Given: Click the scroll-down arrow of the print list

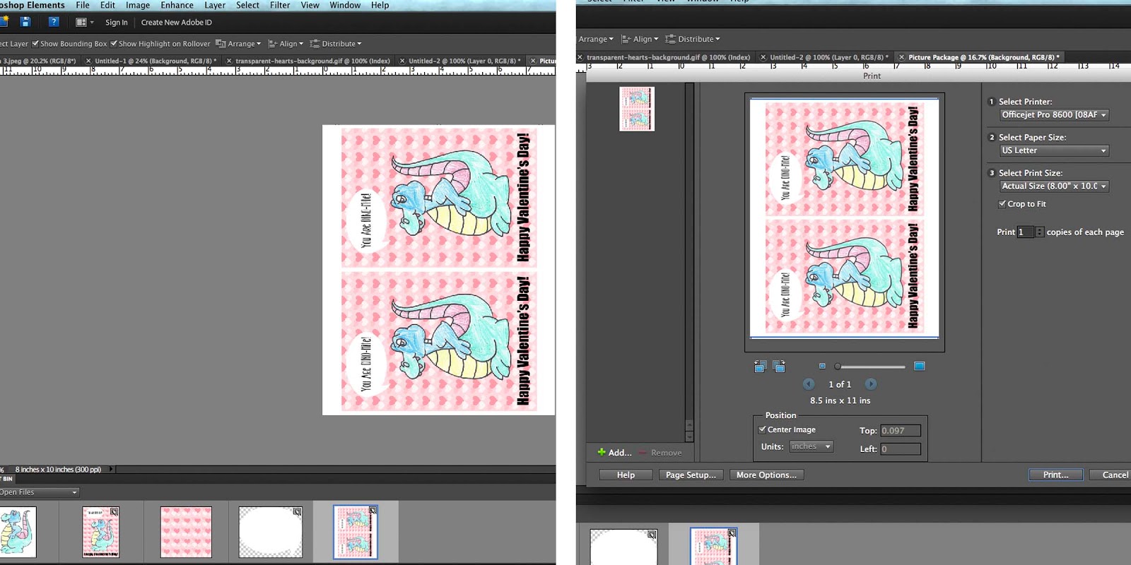Looking at the screenshot, I should coord(689,437).
